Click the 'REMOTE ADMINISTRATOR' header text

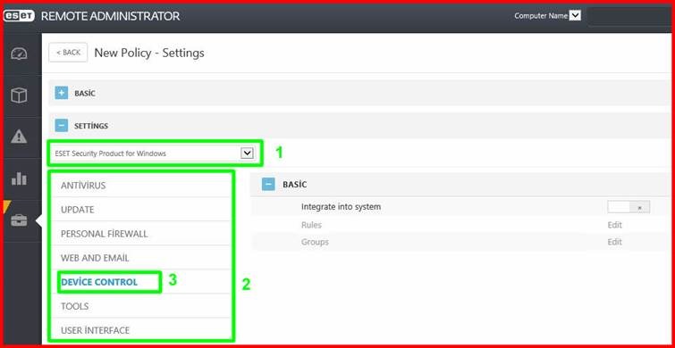pos(110,16)
